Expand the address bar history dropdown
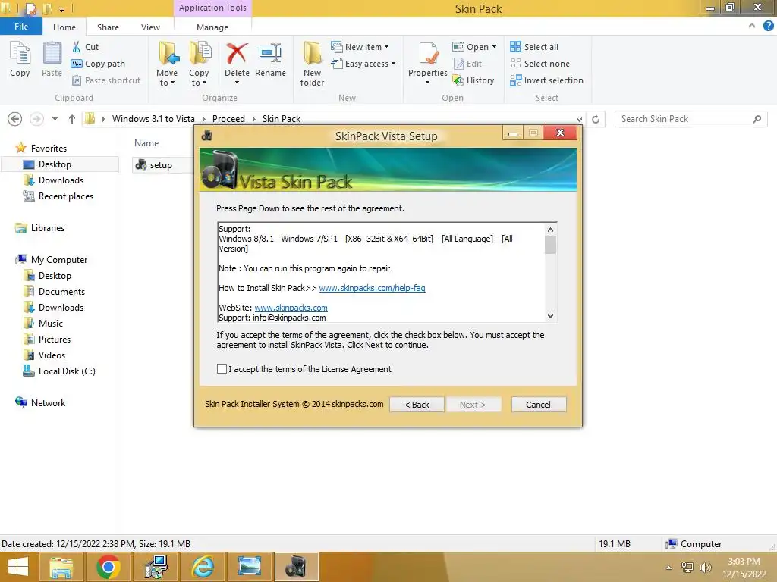777x582 pixels. [579, 119]
